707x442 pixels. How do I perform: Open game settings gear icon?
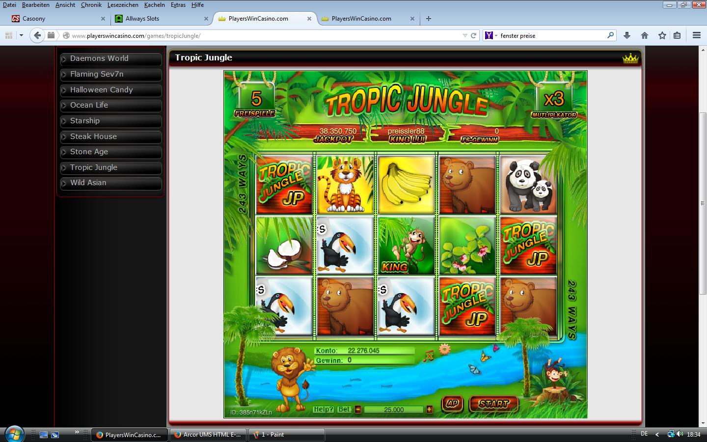(x=445, y=349)
